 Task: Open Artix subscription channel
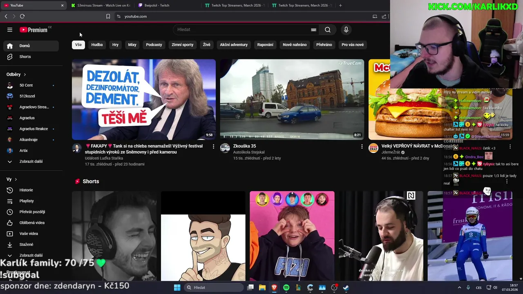tap(31, 151)
